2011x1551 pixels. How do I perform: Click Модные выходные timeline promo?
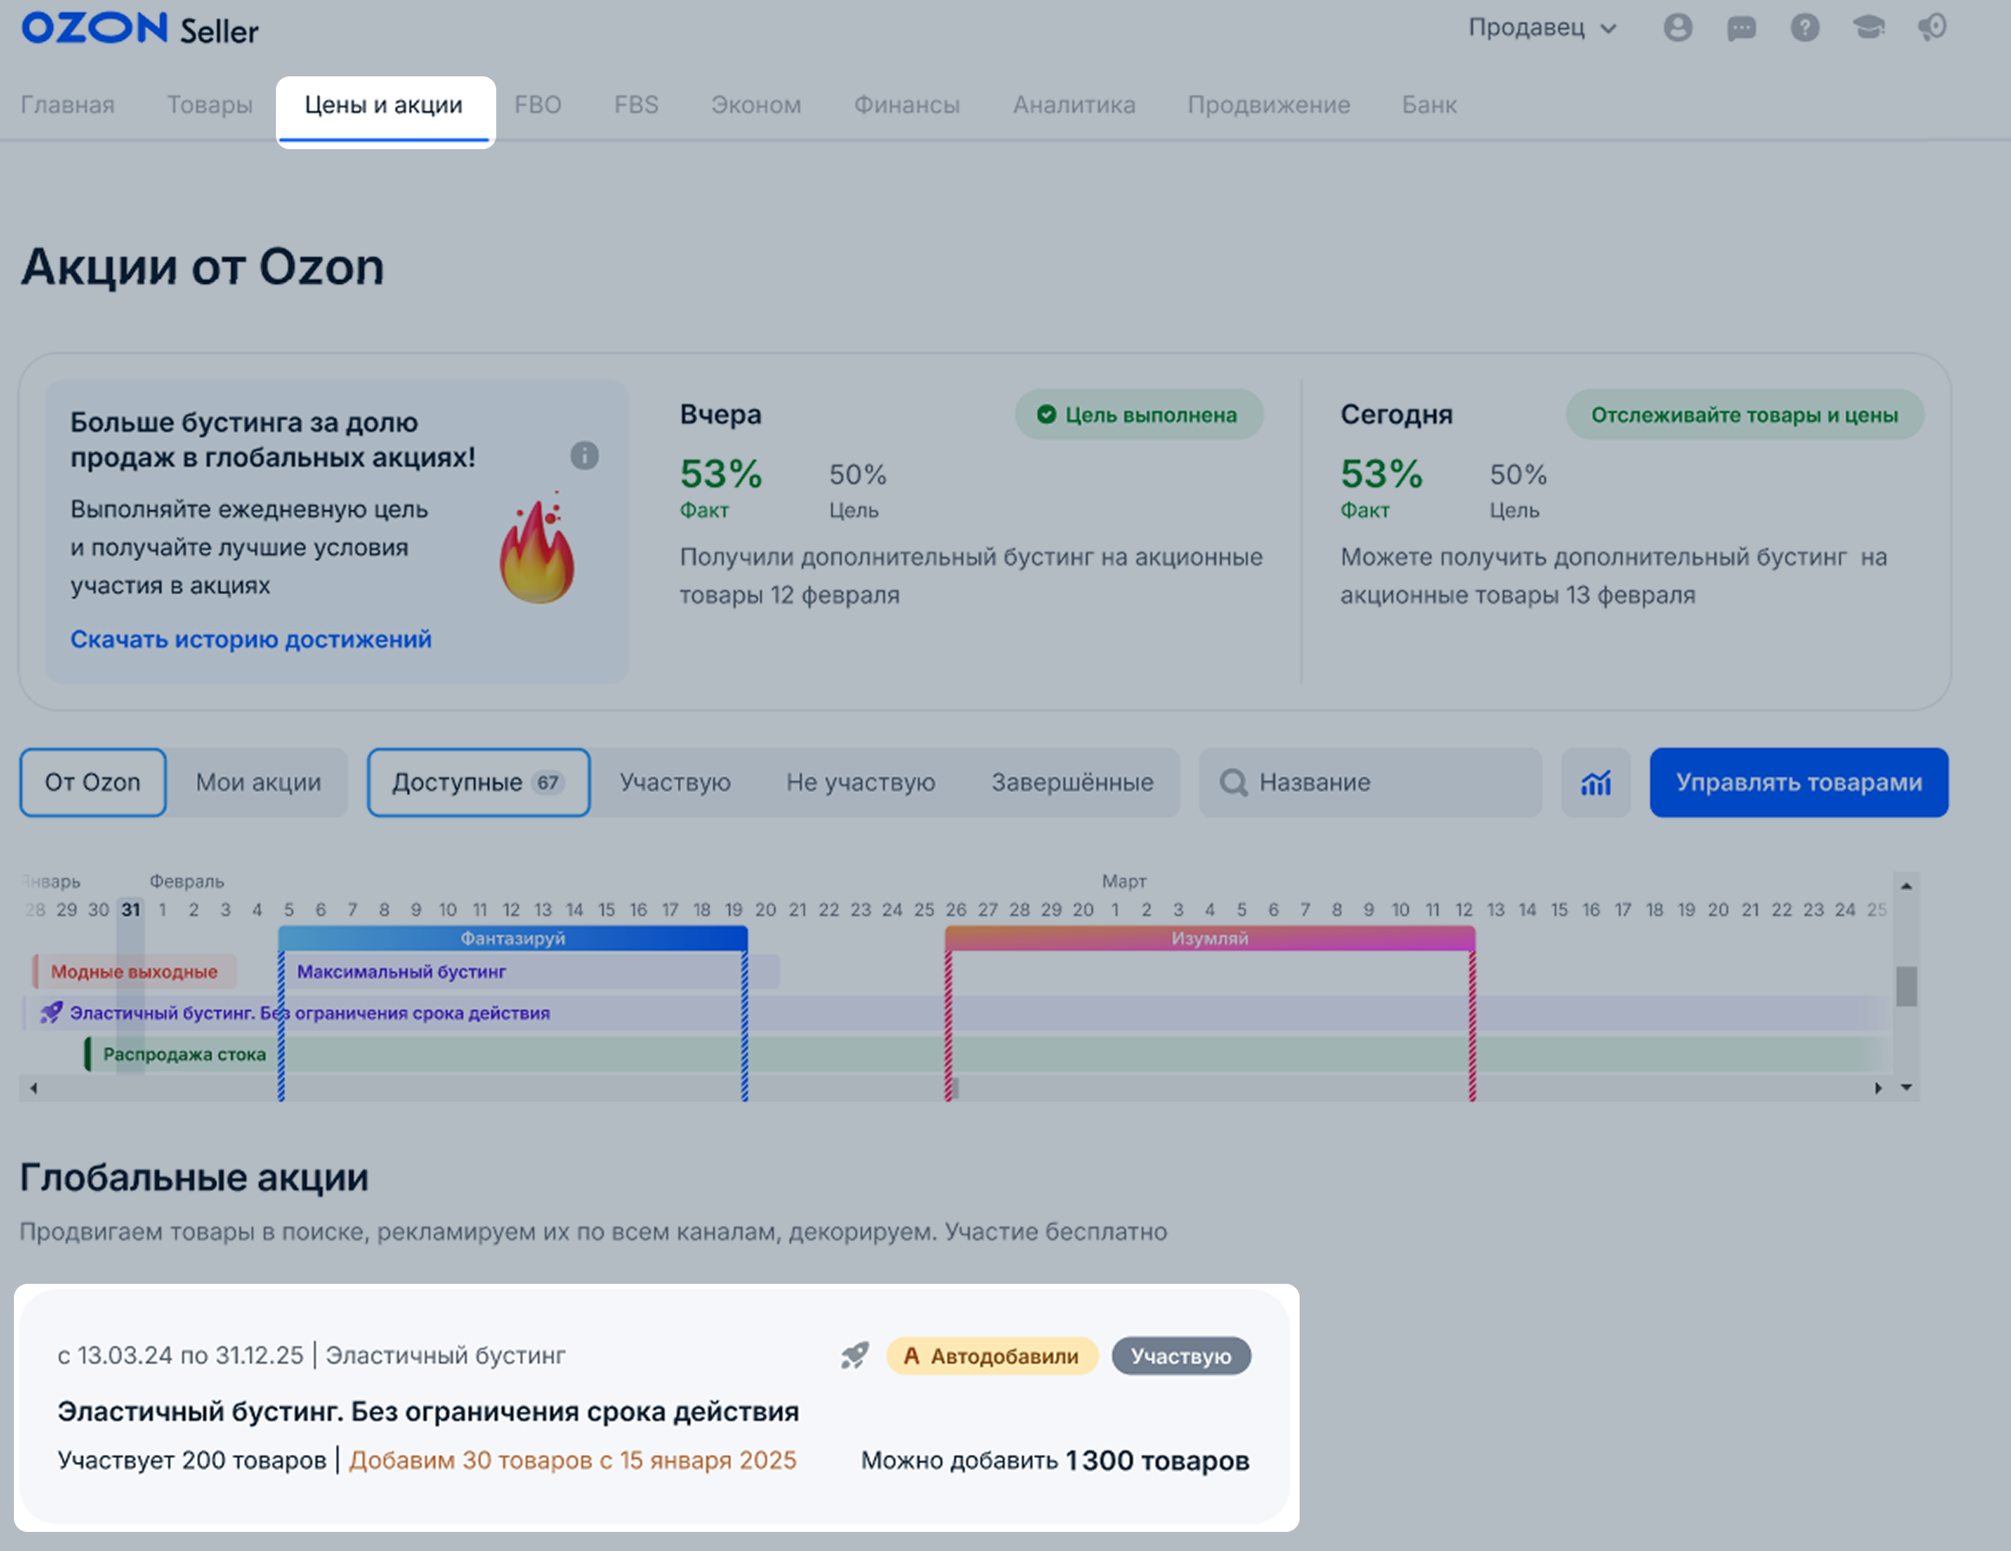click(x=134, y=971)
